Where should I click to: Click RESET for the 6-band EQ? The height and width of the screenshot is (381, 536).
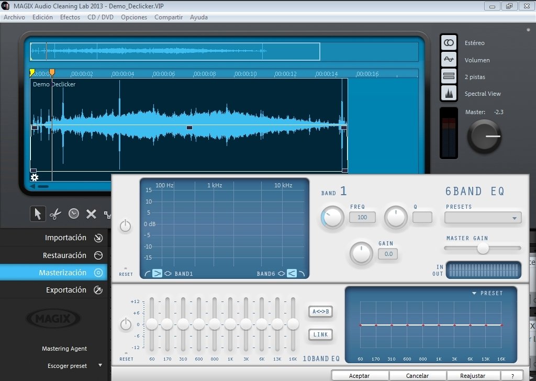126,274
